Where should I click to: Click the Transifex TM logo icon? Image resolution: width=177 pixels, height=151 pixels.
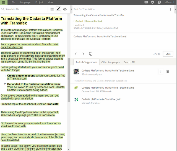pyautogui.click(x=76, y=88)
